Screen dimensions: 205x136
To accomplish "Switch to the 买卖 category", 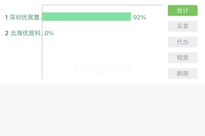I will (183, 26).
